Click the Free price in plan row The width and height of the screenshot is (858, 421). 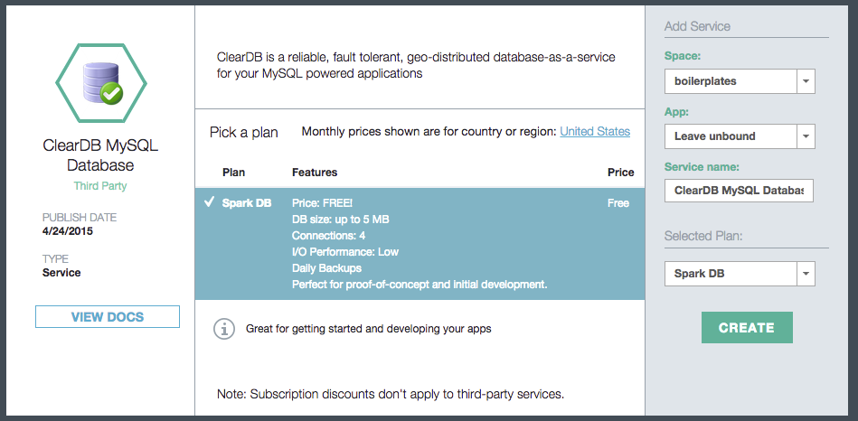pyautogui.click(x=618, y=203)
